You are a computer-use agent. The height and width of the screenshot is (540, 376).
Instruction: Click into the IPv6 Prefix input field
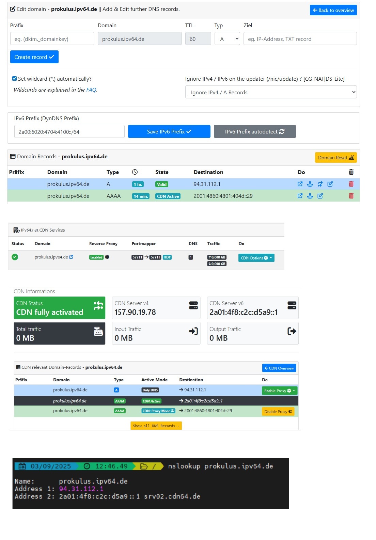[x=69, y=132]
